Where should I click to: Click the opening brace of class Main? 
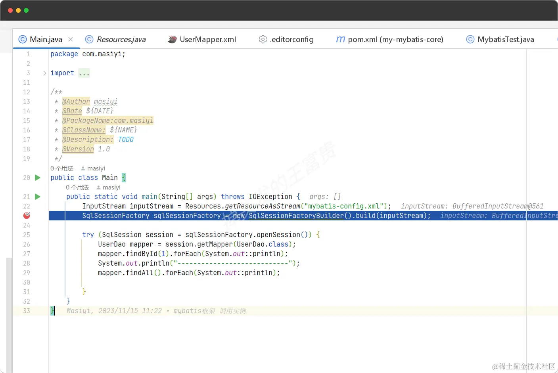click(124, 178)
